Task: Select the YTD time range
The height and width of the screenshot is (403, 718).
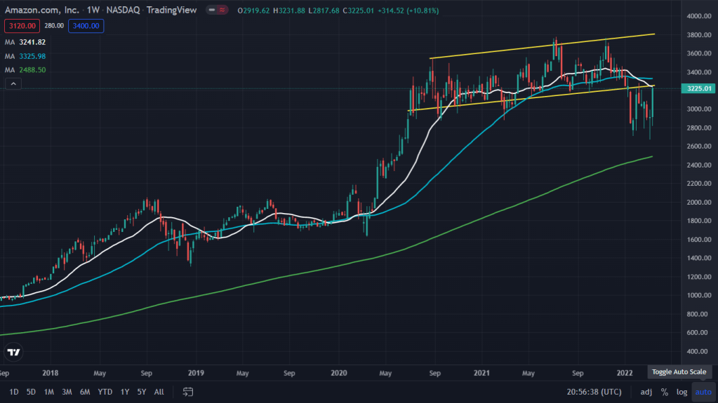Action: (105, 392)
